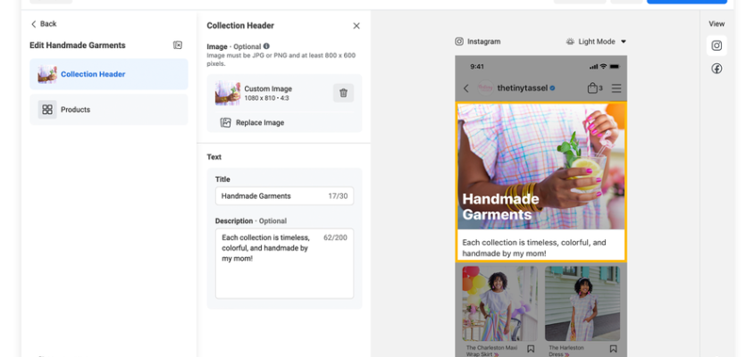Click the info icon next to Image Optional

[266, 46]
